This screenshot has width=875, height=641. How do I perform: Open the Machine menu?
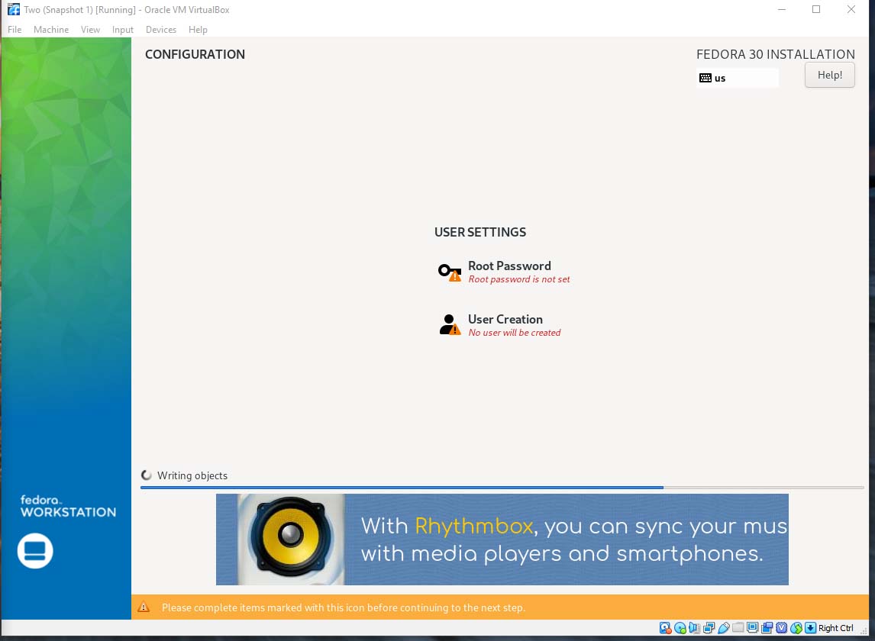click(x=51, y=30)
